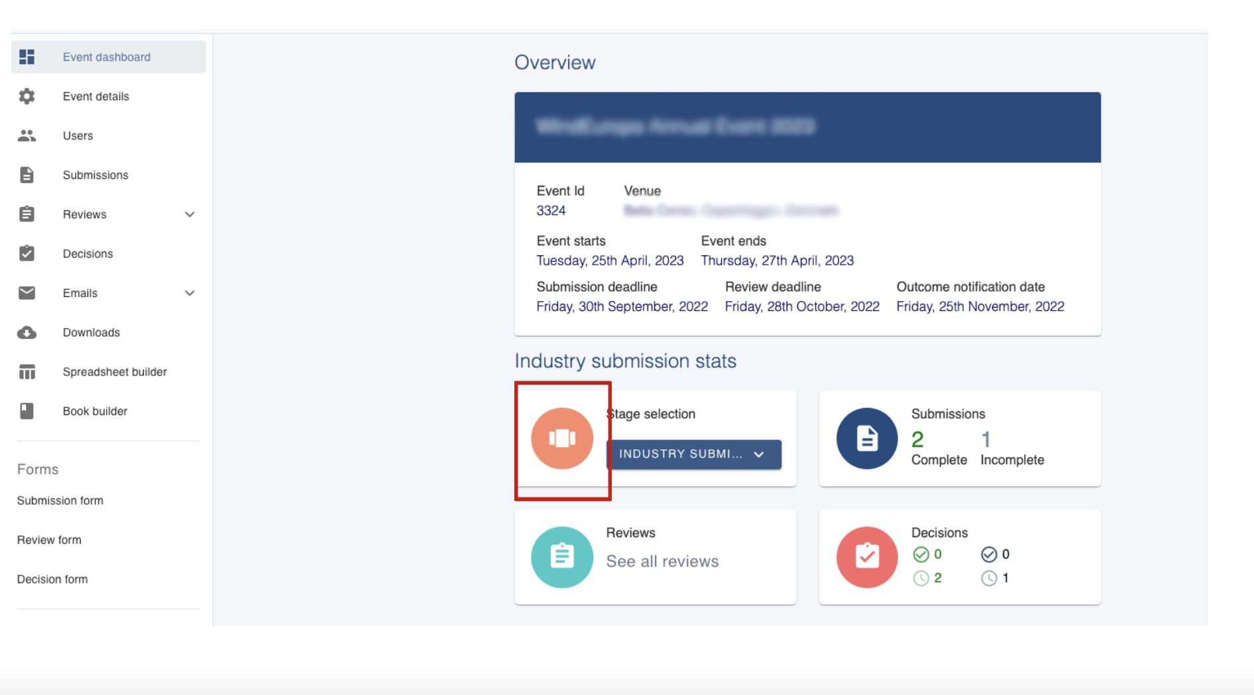Click the dark blue Submissions card icon

pyautogui.click(x=867, y=438)
